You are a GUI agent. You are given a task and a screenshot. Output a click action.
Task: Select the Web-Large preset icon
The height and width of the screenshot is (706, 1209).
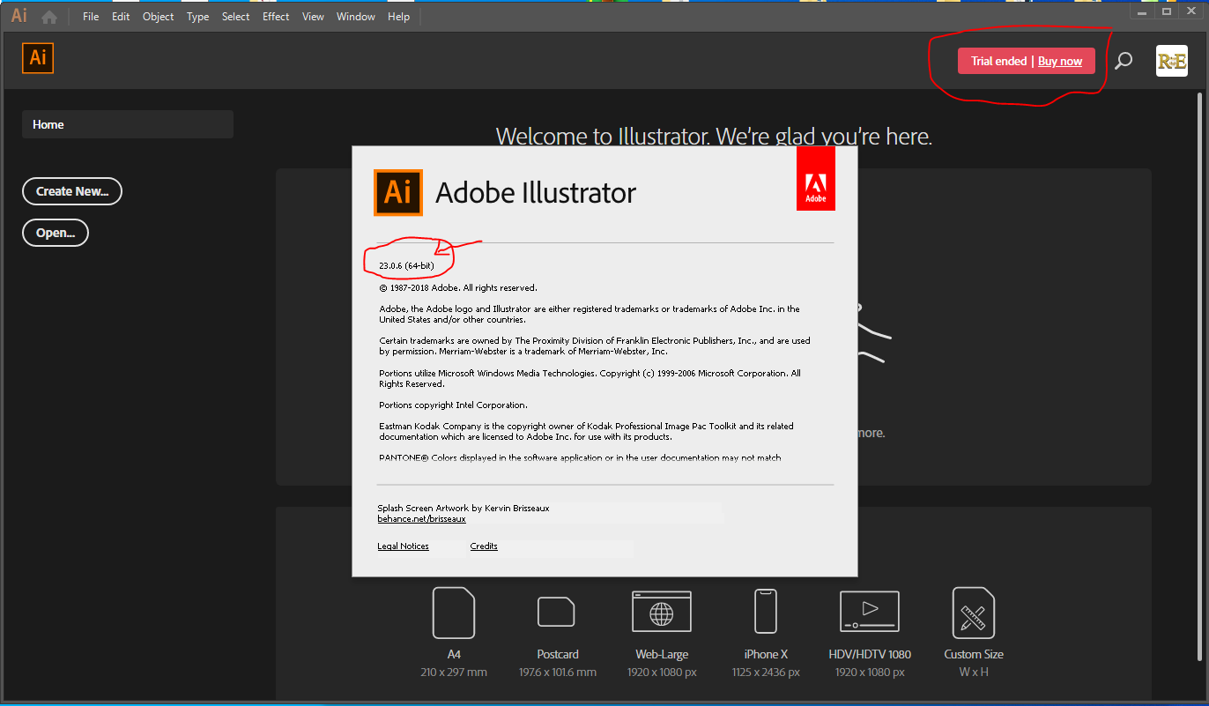(662, 612)
